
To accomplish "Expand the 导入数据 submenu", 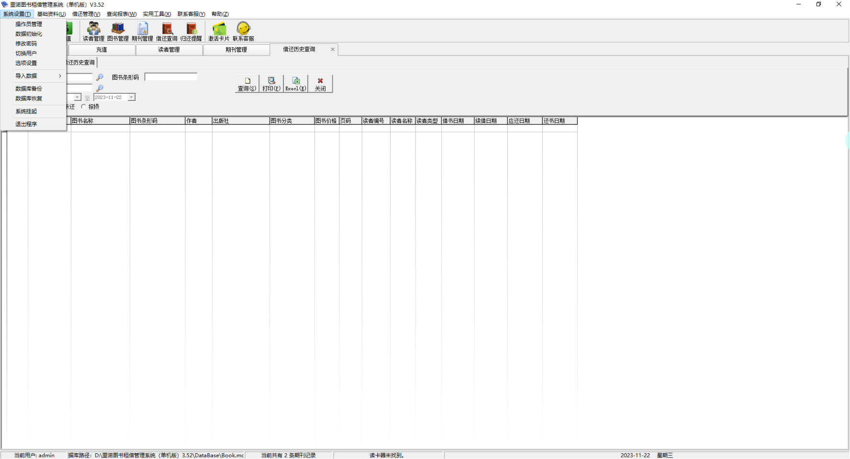I will point(37,76).
